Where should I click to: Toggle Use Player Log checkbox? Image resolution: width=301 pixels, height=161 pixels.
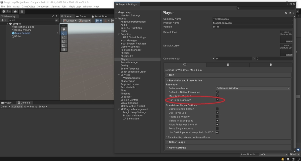(x=217, y=113)
